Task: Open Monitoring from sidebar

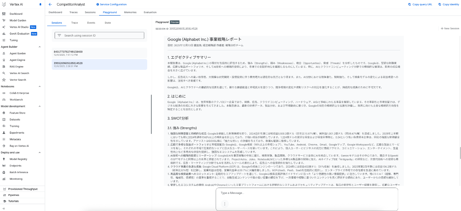Action: point(16,179)
